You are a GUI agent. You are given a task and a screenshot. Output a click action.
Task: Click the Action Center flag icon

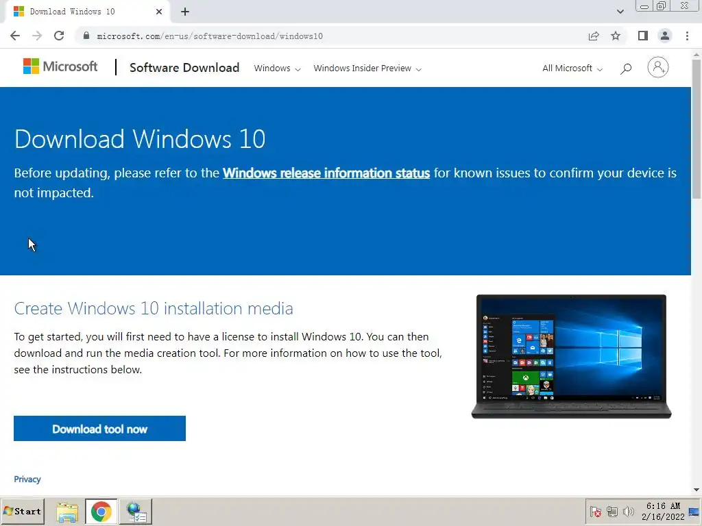point(596,512)
